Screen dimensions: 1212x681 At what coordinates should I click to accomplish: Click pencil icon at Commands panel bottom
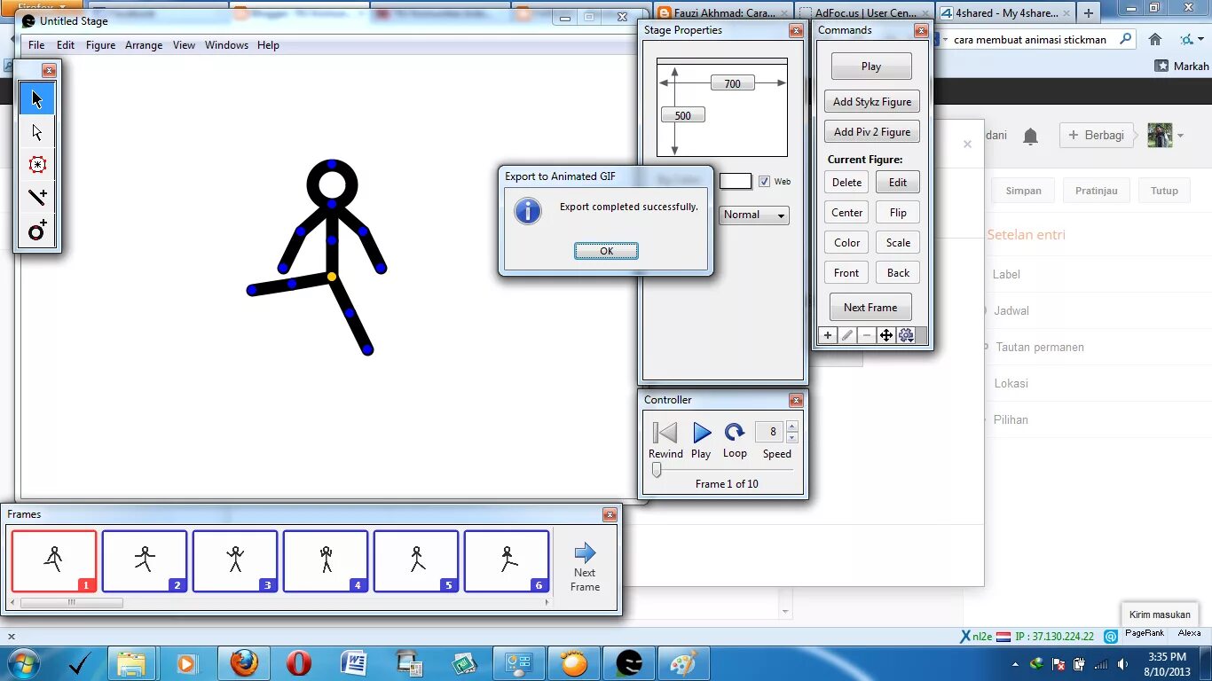pos(847,335)
